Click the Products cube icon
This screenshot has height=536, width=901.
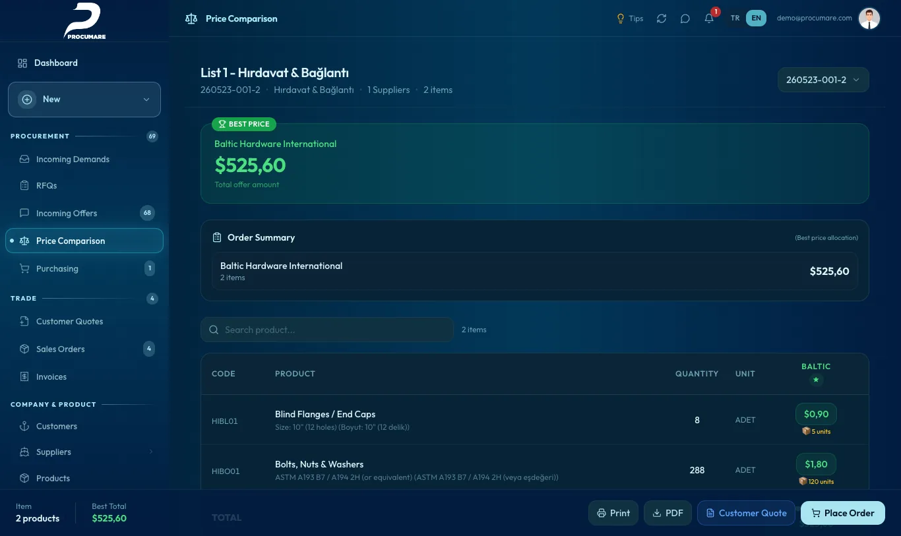pos(24,479)
